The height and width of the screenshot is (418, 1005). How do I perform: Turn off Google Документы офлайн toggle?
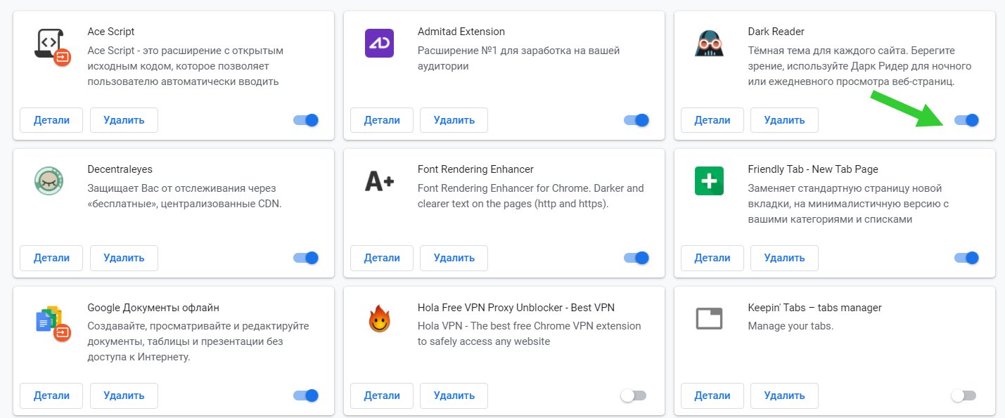pyautogui.click(x=306, y=396)
